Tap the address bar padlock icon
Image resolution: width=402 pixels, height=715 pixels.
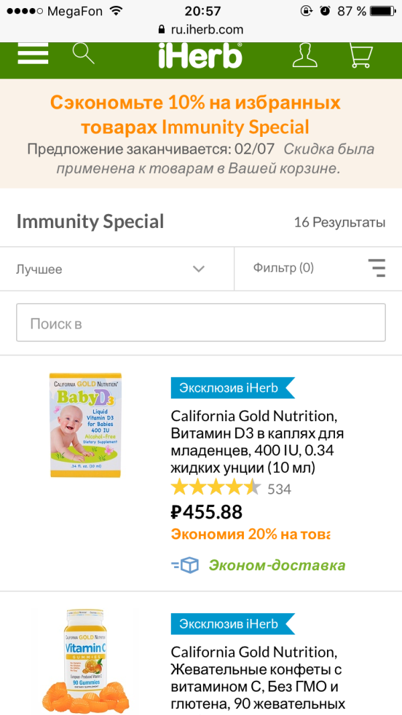(161, 30)
